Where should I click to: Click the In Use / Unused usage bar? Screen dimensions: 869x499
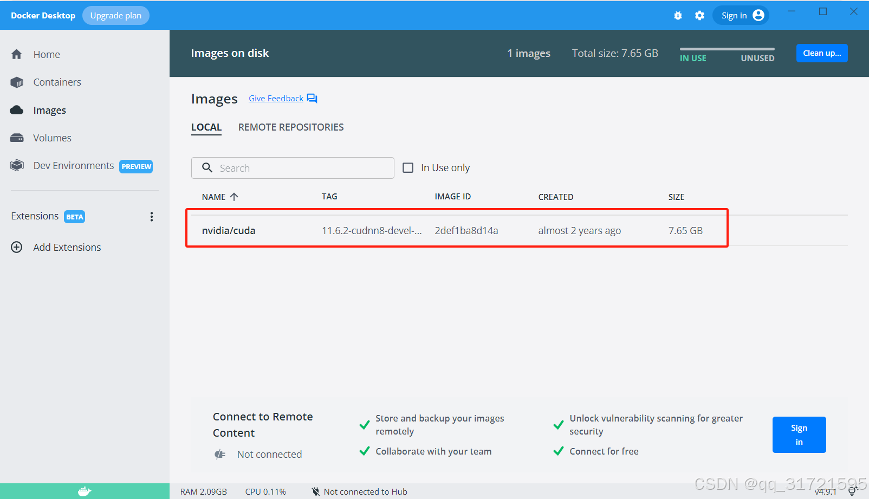click(x=727, y=49)
